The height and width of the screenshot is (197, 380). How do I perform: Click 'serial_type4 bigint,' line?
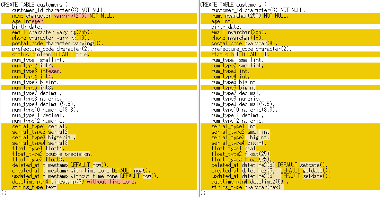[x=239, y=143]
